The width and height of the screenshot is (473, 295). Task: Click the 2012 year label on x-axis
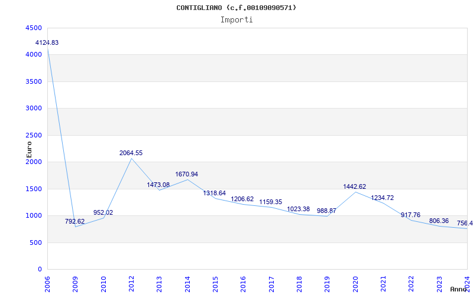pyautogui.click(x=131, y=285)
